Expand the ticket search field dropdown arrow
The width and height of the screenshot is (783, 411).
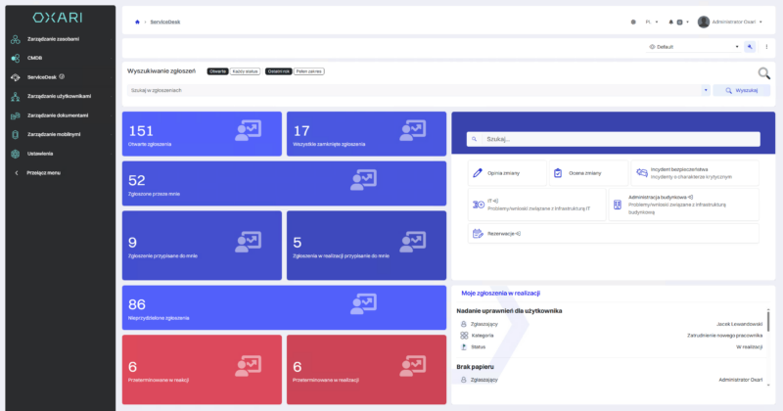[x=706, y=90]
